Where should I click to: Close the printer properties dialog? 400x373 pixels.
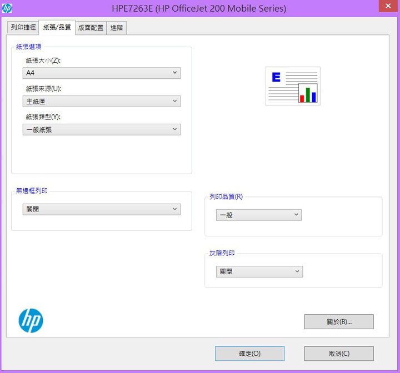click(388, 6)
